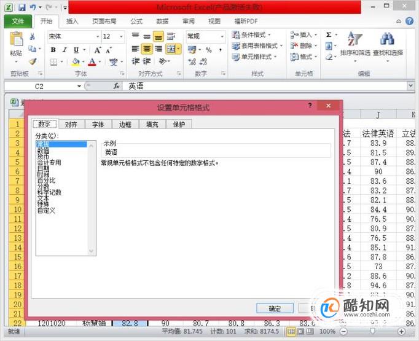
Task: Switch to the 页面布局 ribbon tab
Action: pyautogui.click(x=104, y=21)
